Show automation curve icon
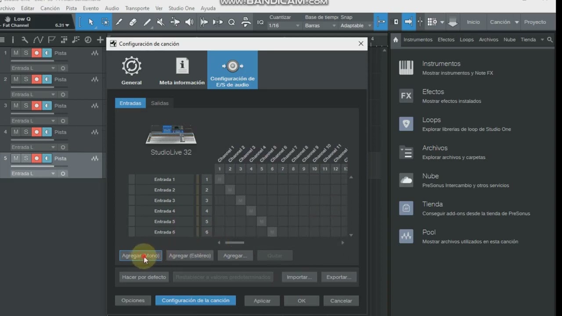 pyautogui.click(x=38, y=40)
